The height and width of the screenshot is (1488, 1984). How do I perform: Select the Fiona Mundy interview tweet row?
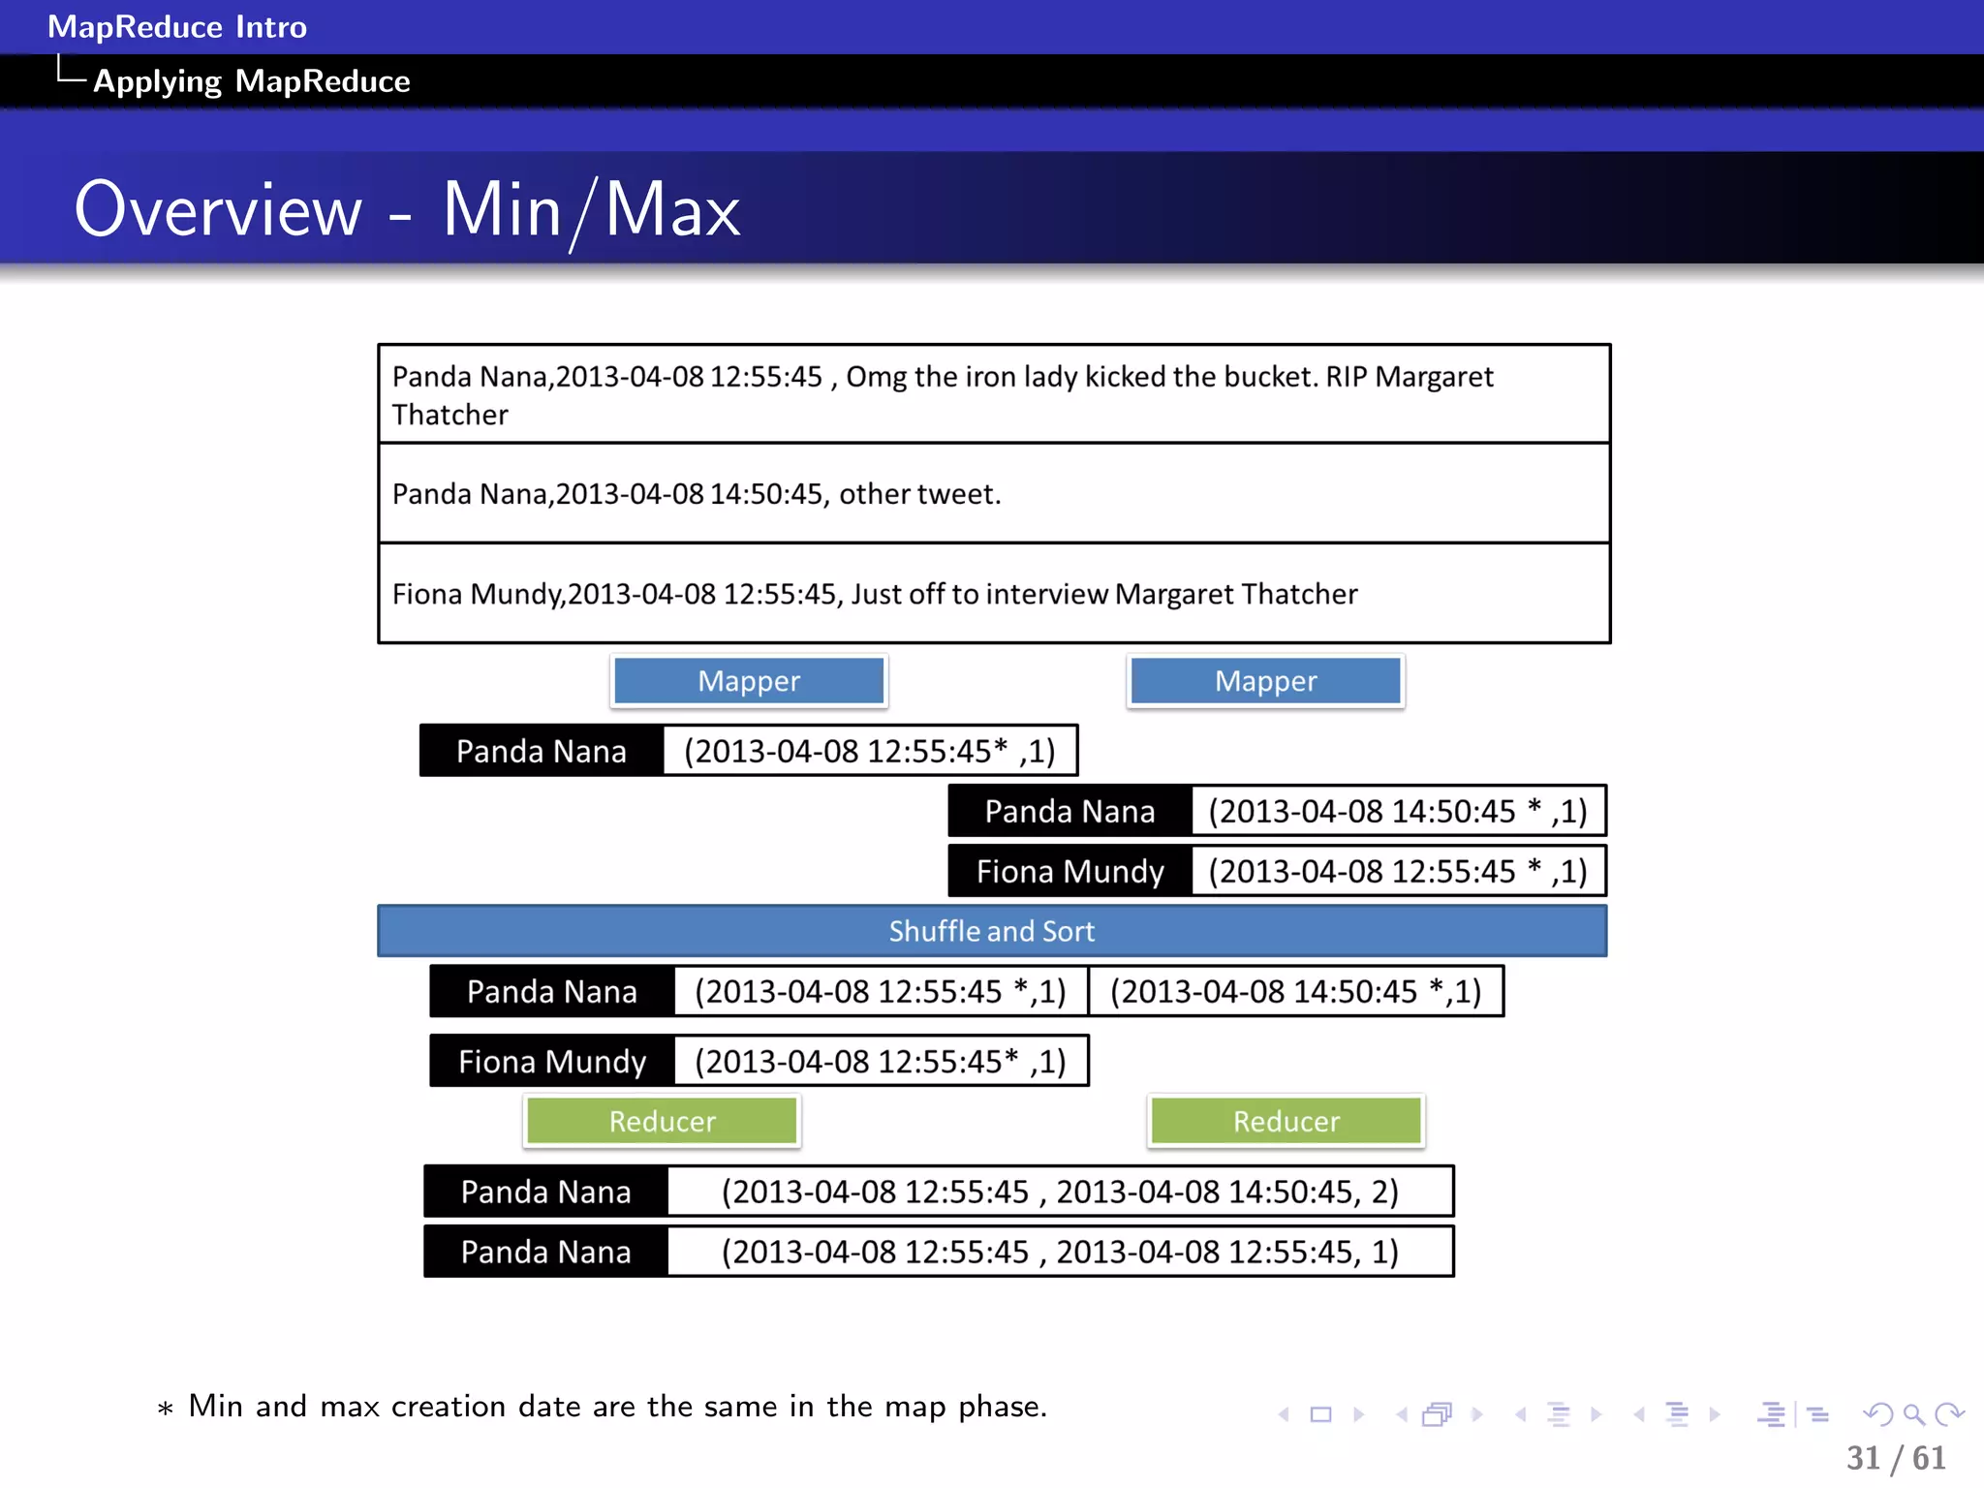click(x=994, y=593)
